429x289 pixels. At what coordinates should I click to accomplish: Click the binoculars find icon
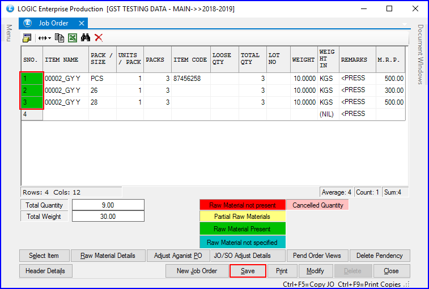(x=86, y=38)
